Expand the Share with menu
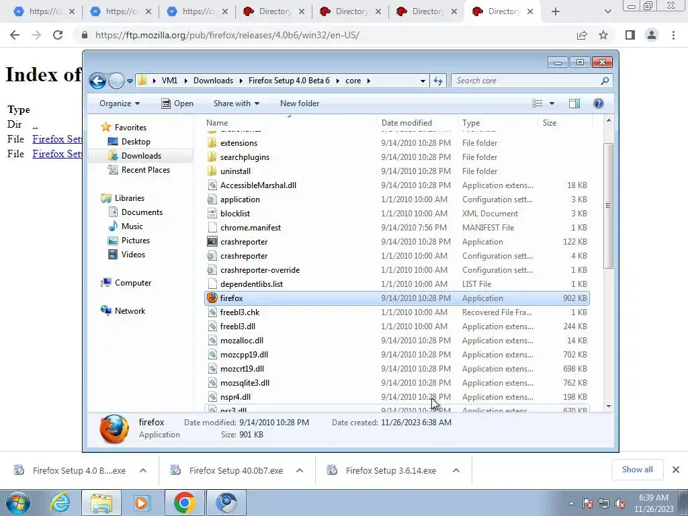The width and height of the screenshot is (688, 516). 236,103
